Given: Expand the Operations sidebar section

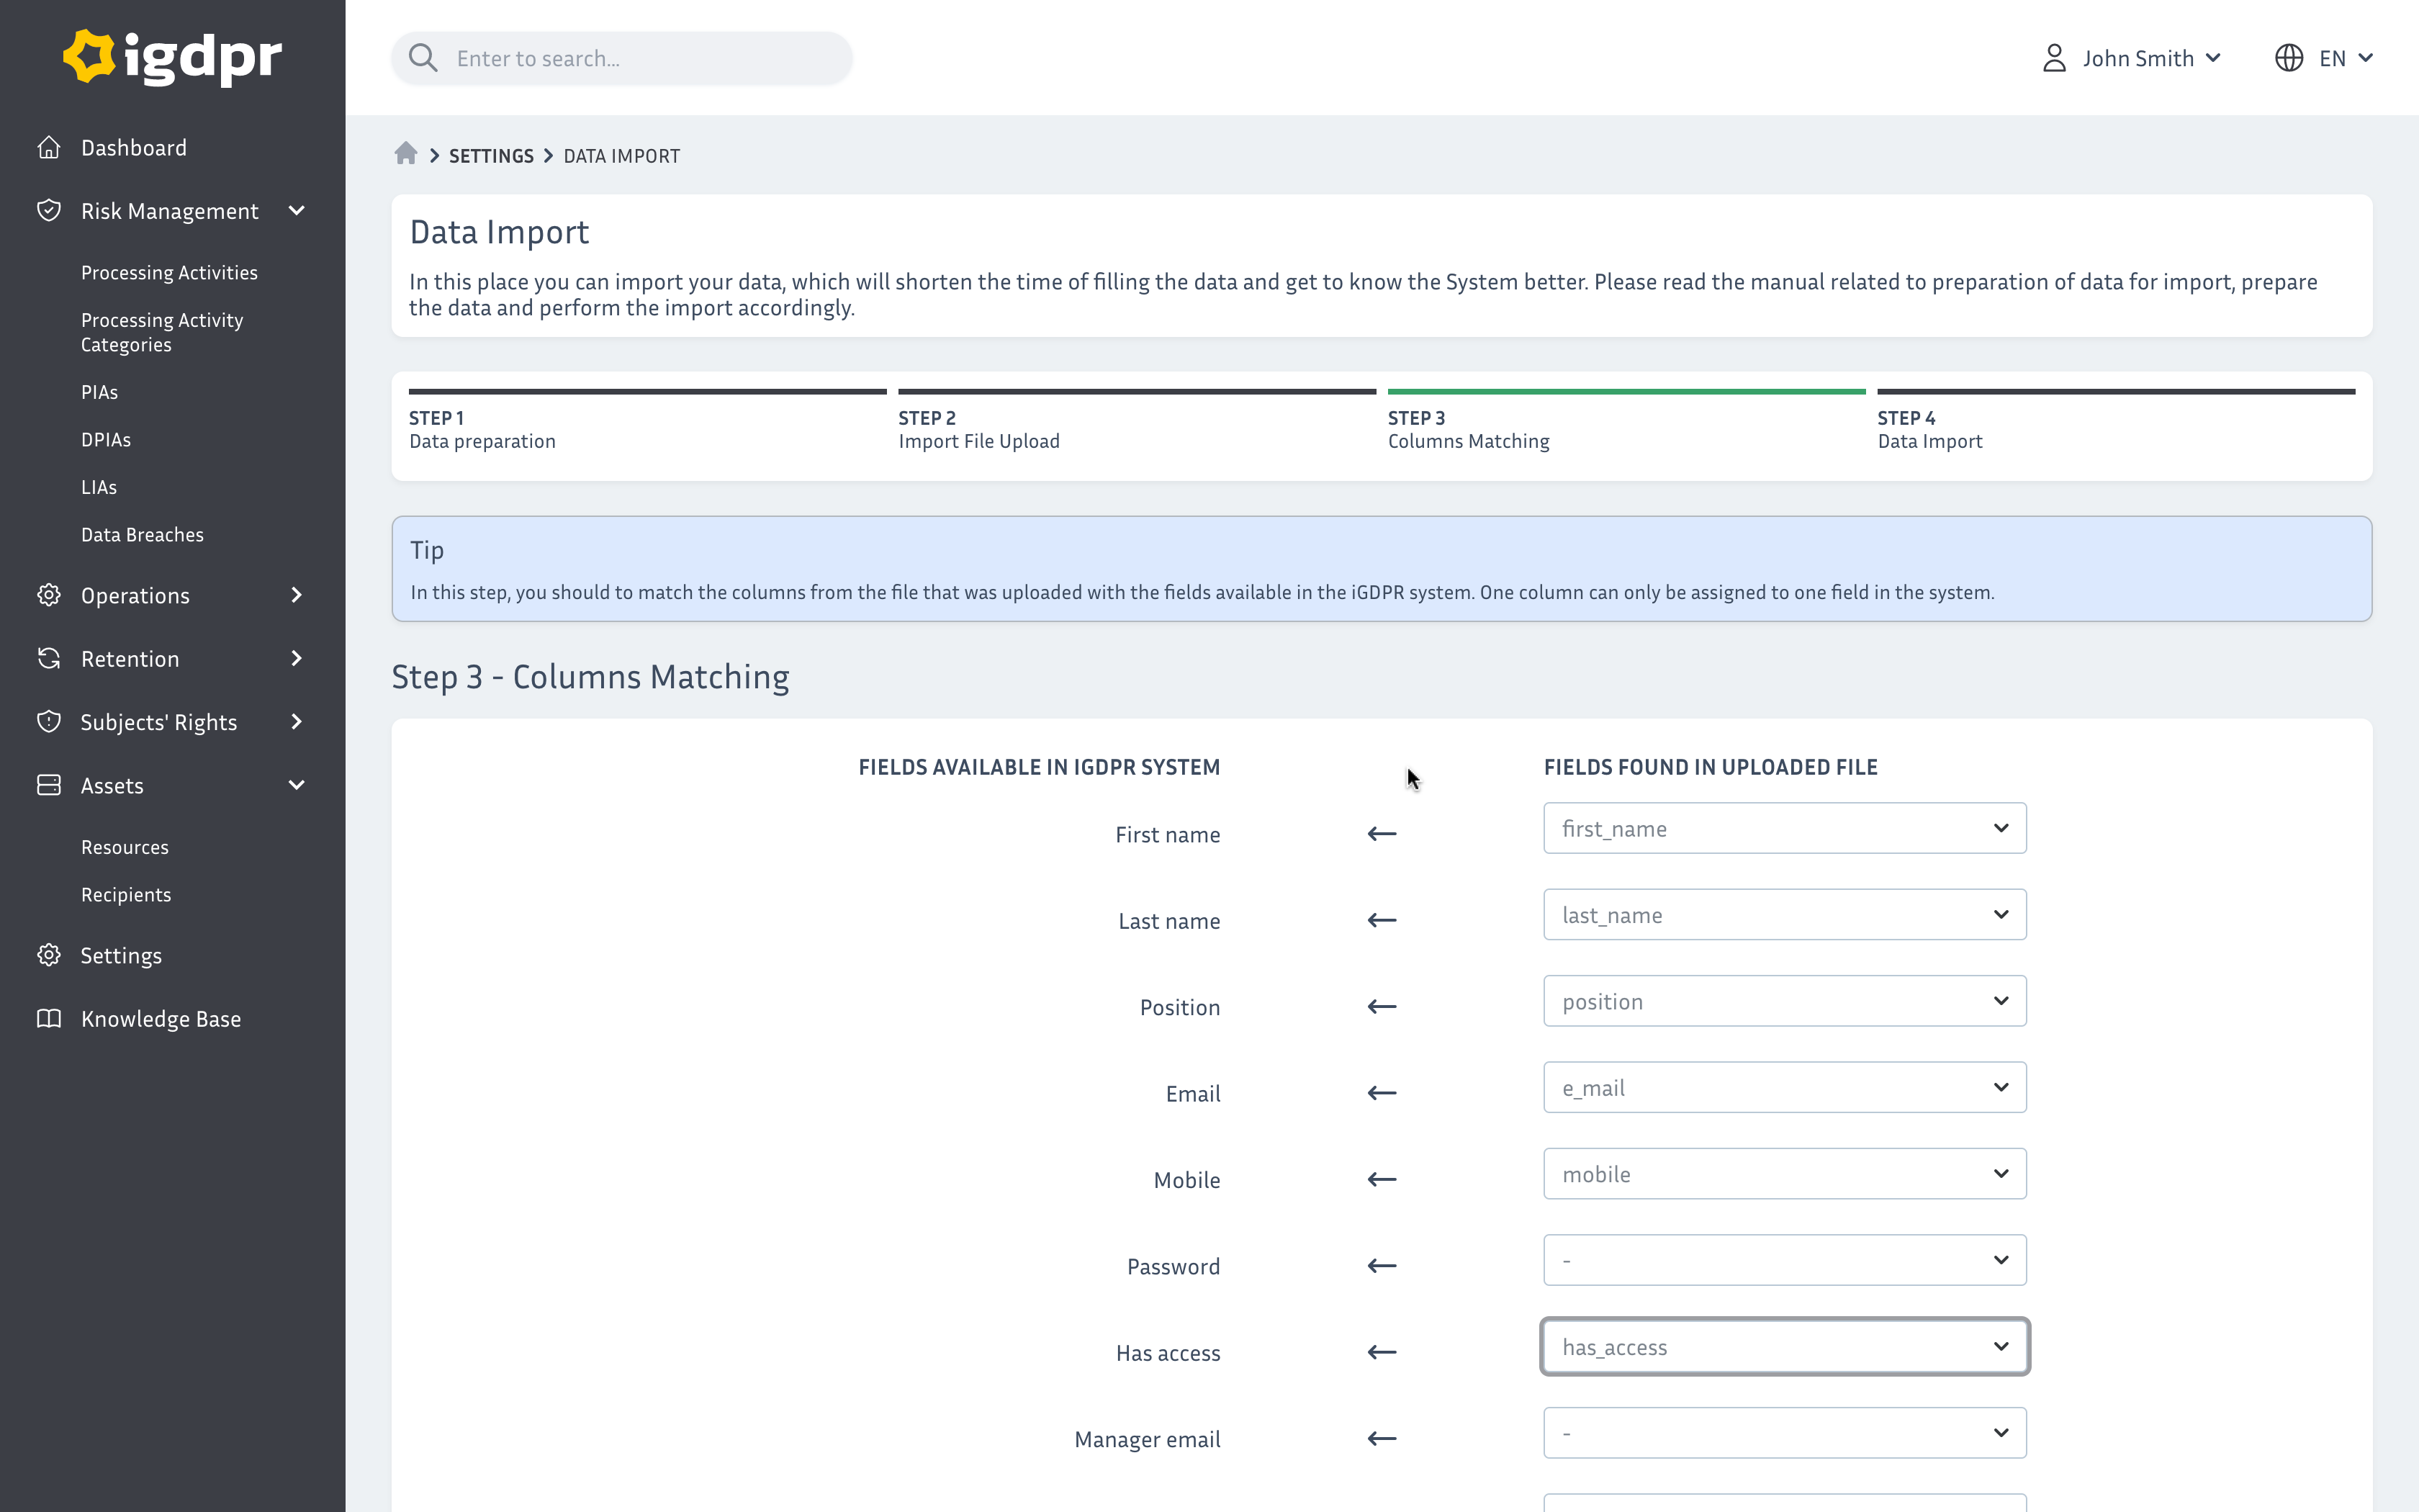Looking at the screenshot, I should point(296,595).
